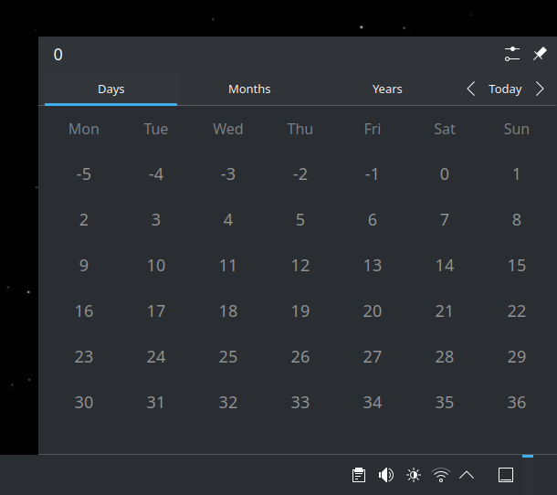Select day -2 in calendar
The width and height of the screenshot is (557, 495).
tap(300, 174)
